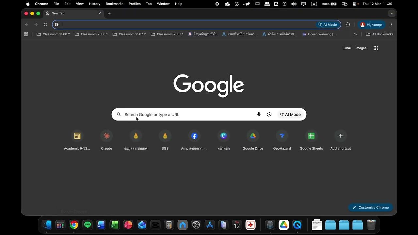This screenshot has width=418, height=235.
Task: Open Microsoft Word from the Dock
Action: click(x=101, y=225)
